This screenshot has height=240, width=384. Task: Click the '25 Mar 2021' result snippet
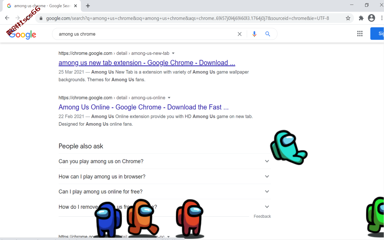[x=154, y=76]
